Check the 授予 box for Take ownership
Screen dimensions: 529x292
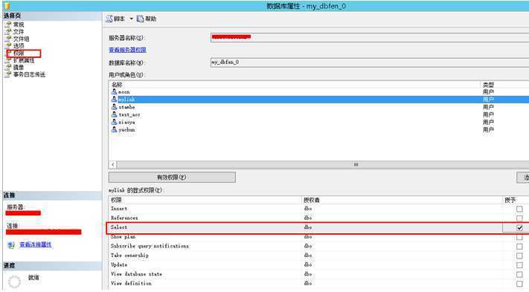519,256
